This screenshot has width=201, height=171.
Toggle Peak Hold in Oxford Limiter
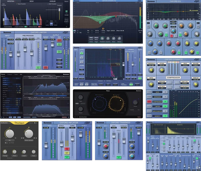pos(59,52)
